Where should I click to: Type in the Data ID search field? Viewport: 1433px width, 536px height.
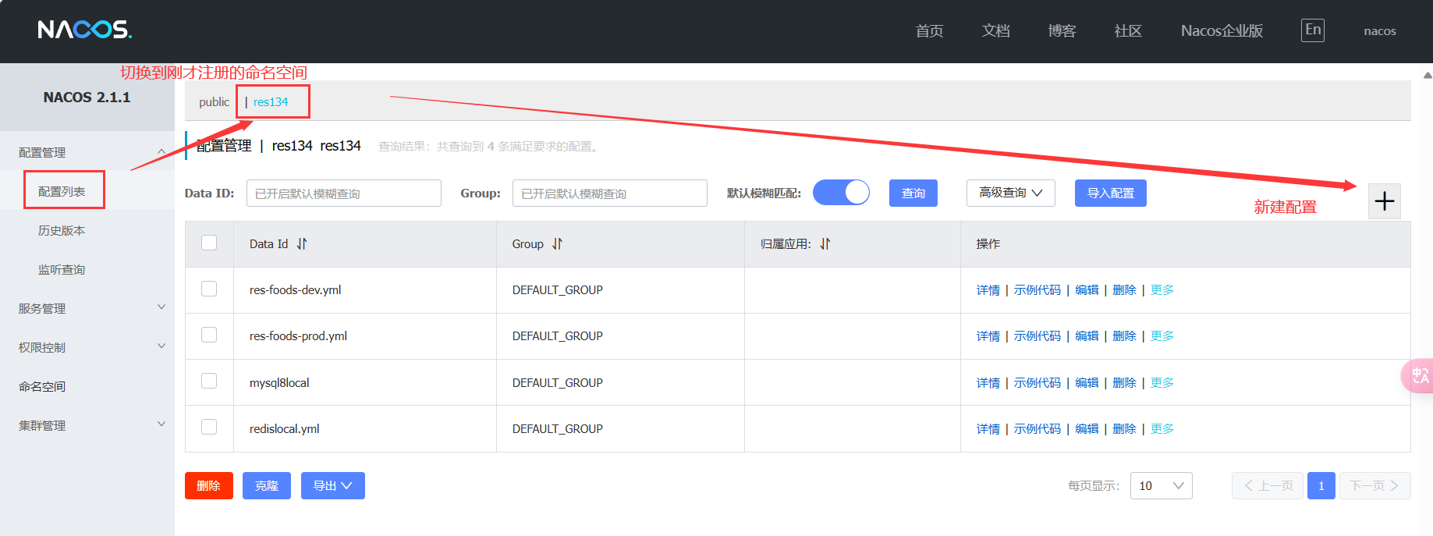(343, 193)
